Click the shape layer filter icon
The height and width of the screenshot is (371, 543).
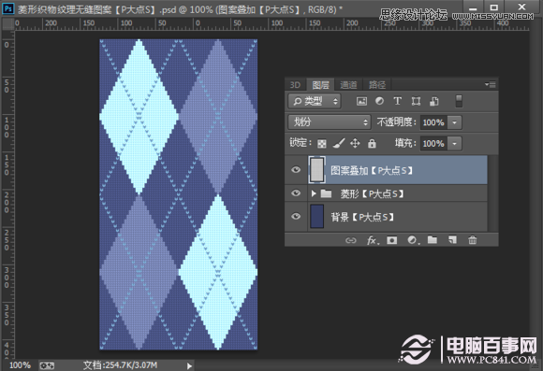[x=416, y=101]
